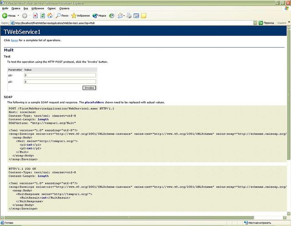291x226 pixels.
Task: Click the local intranet zone icon in status bar
Action: point(246,222)
